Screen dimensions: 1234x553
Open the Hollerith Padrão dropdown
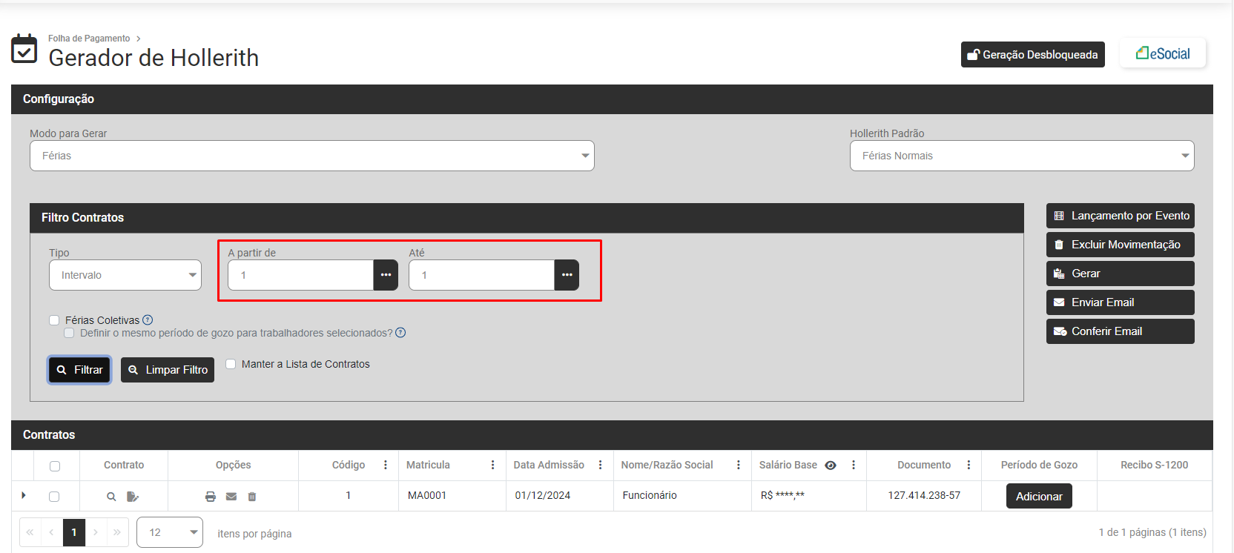pos(1021,156)
